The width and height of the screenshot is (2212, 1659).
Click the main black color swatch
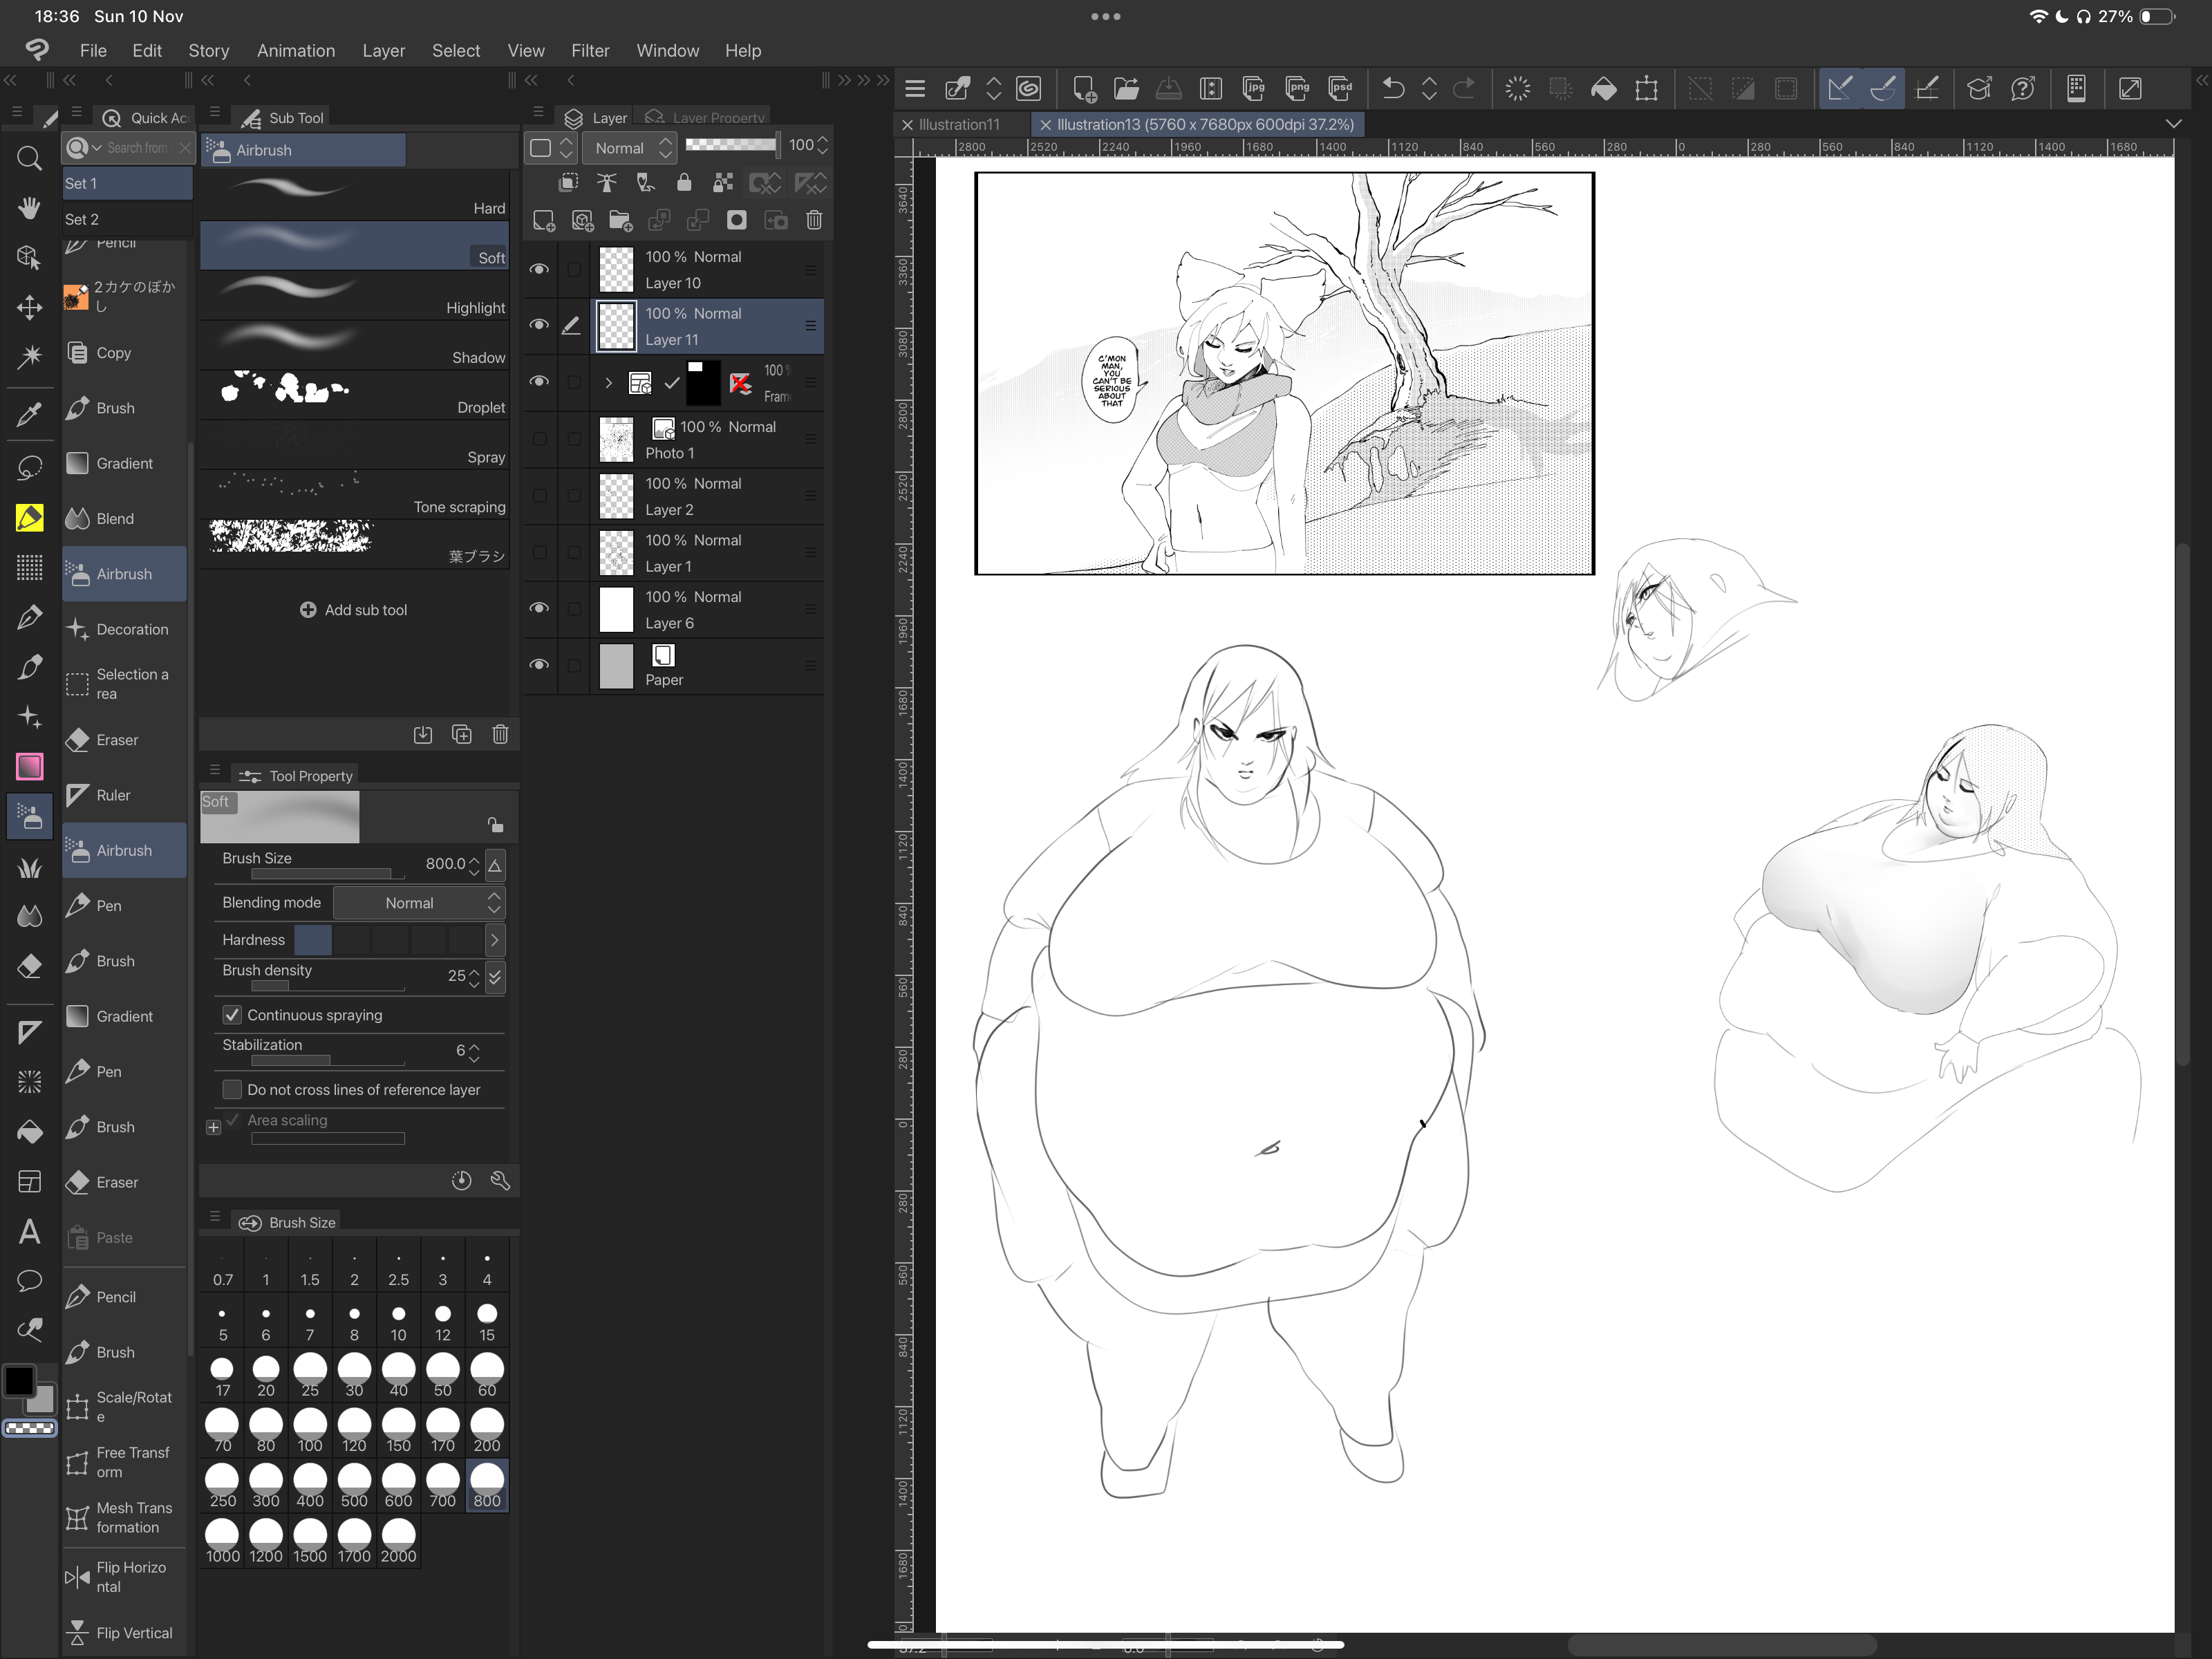coord(19,1380)
